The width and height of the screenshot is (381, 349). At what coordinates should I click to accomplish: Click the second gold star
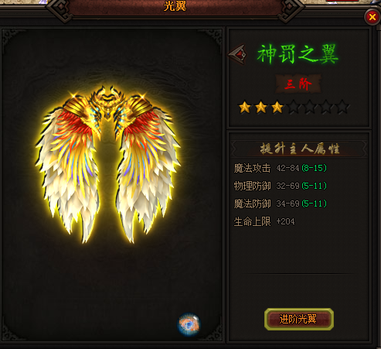coord(261,108)
